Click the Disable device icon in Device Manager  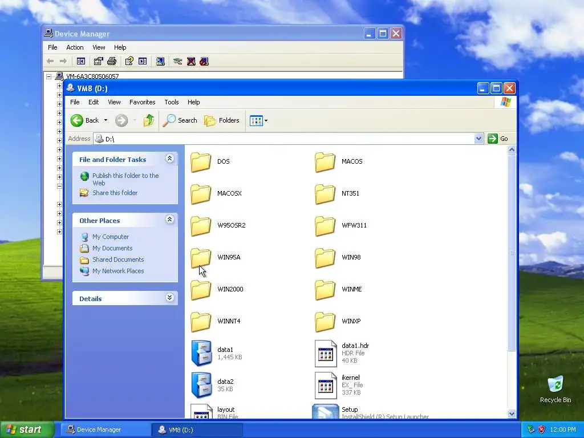(204, 61)
